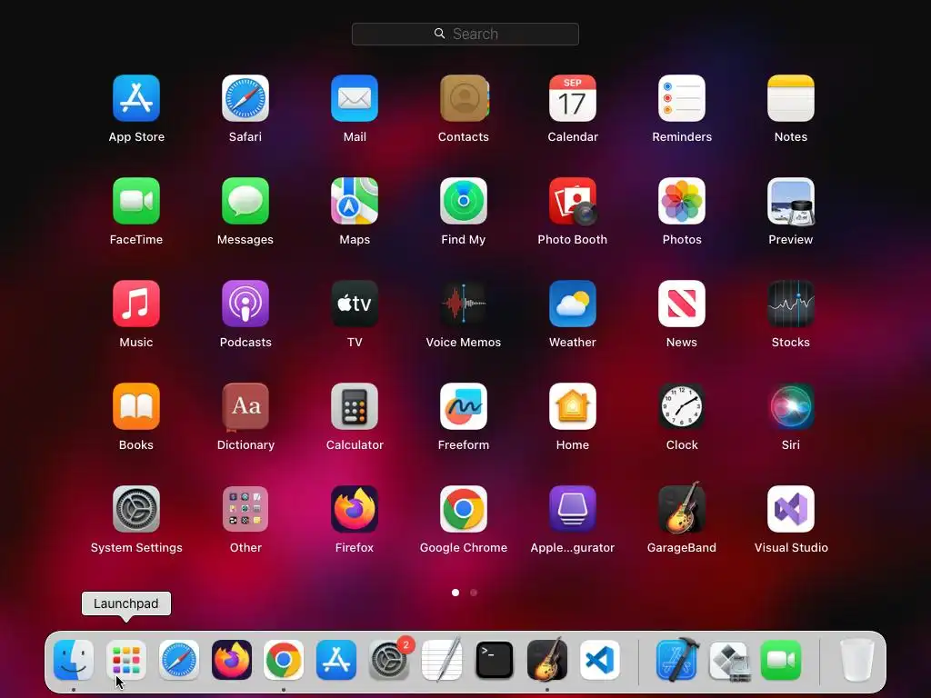
Task: Launch Xcode from the Dock
Action: (676, 659)
